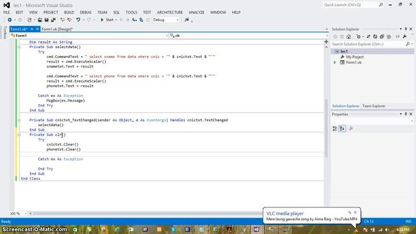This screenshot has width=416, height=234.
Task: Click the Search Solution Explorer field
Action: pos(369,44)
